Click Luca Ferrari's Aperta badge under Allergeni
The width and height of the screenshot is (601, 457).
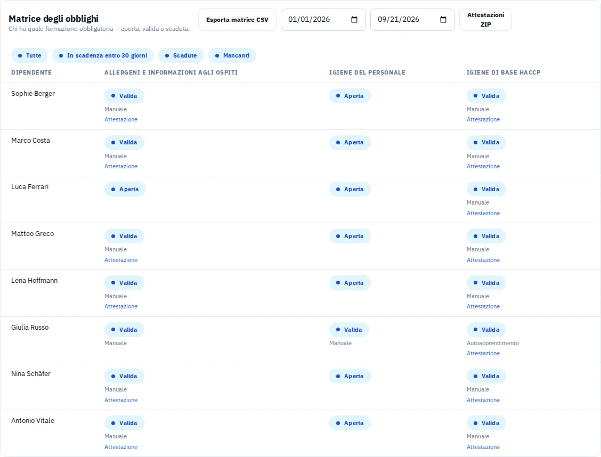[125, 189]
